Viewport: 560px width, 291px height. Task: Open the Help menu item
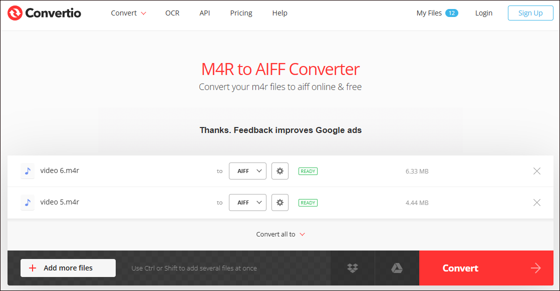point(279,13)
